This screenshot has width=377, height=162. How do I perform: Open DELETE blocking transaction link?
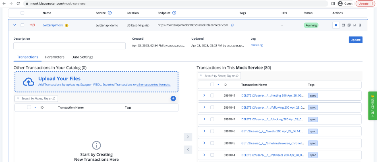point(272,119)
